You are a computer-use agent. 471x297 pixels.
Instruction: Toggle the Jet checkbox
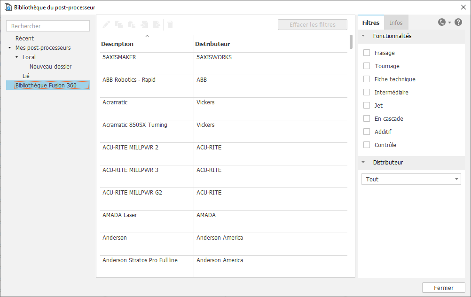pos(367,105)
